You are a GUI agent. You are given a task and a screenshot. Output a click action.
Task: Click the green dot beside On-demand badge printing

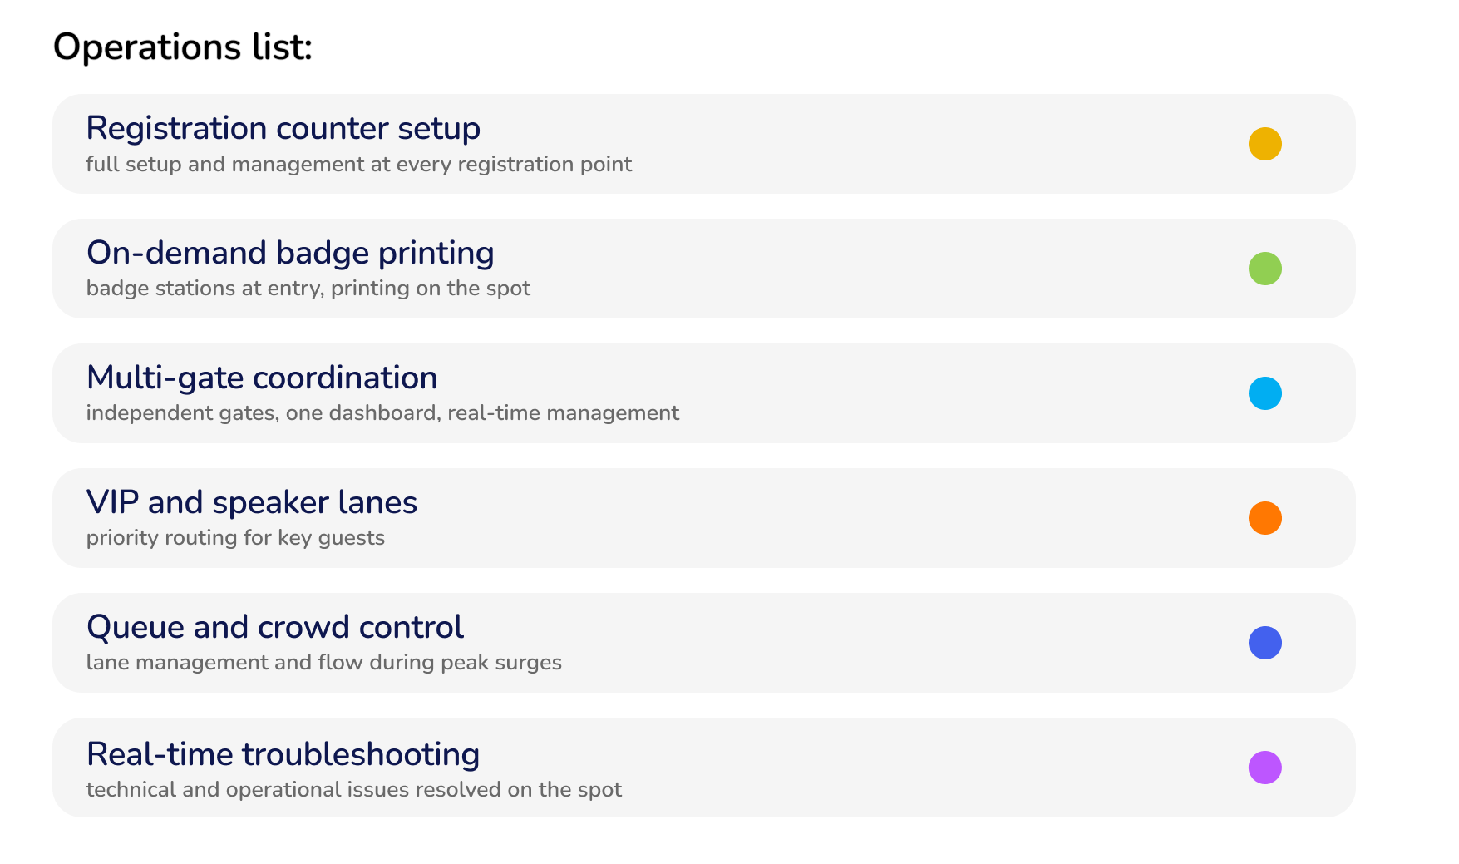coord(1264,269)
